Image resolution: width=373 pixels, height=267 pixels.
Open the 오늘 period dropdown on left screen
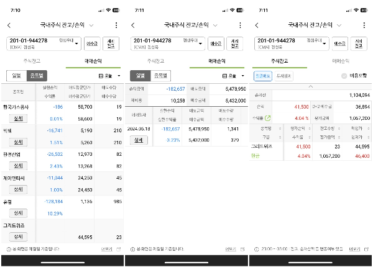[x=109, y=76]
